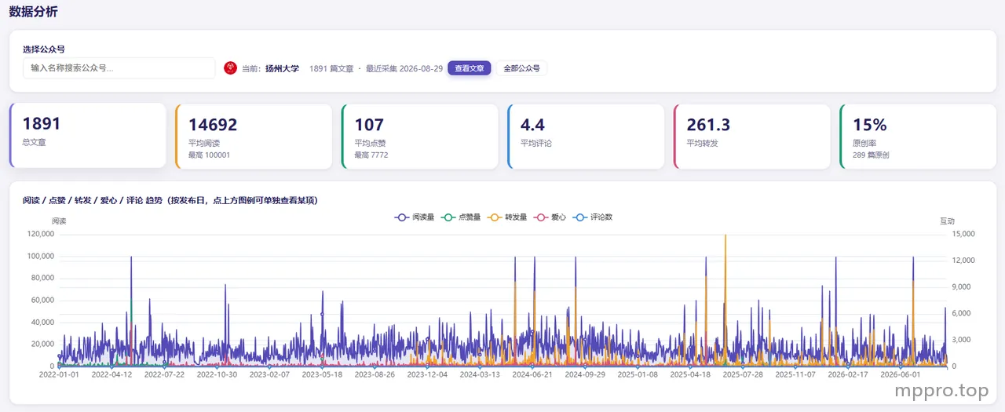Click the 最高 100001 text
The height and width of the screenshot is (412, 1005).
point(210,155)
